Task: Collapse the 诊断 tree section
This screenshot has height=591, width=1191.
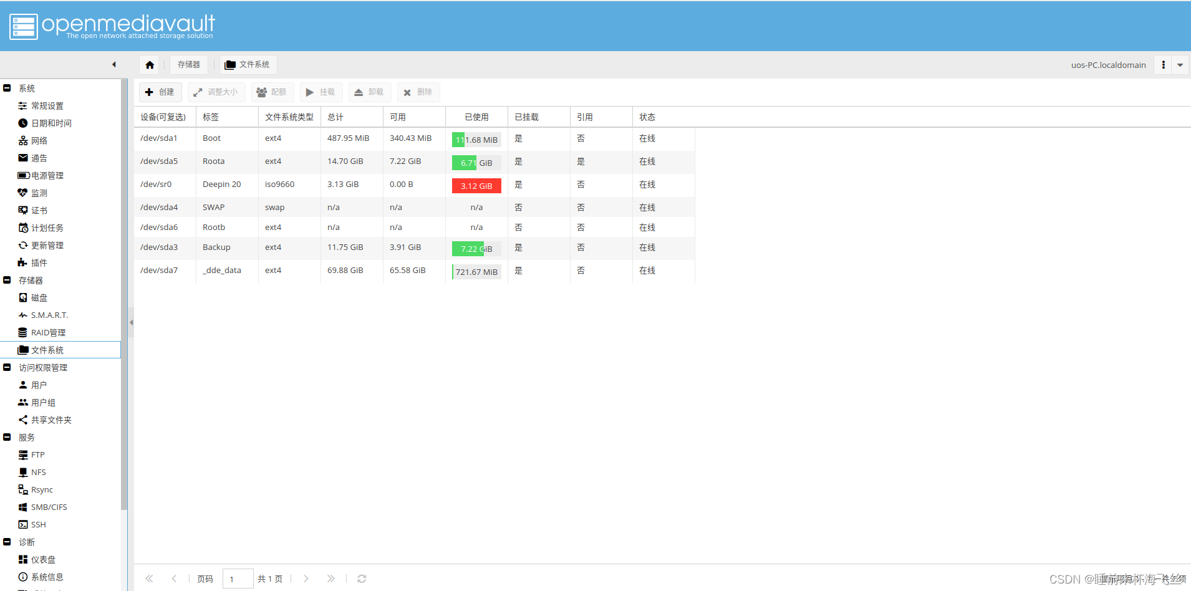Action: pos(7,542)
